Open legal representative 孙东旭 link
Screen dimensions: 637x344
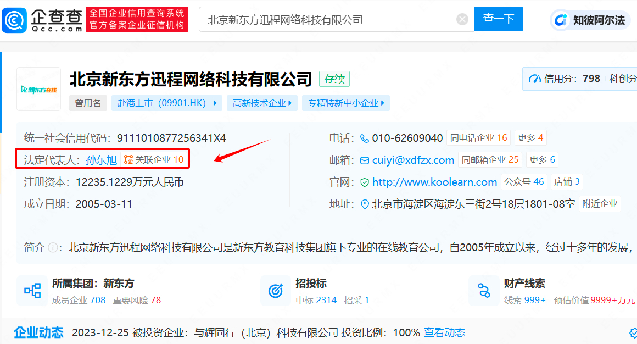(102, 160)
